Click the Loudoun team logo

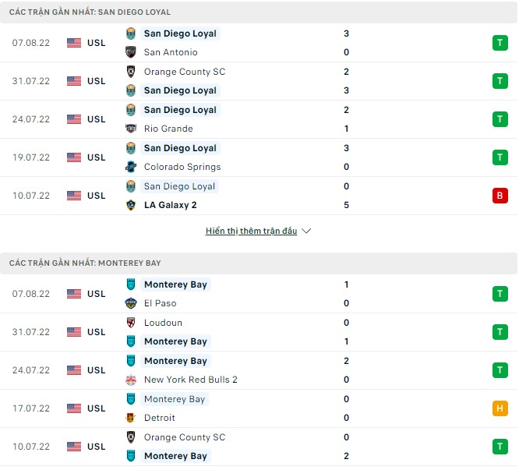click(131, 323)
